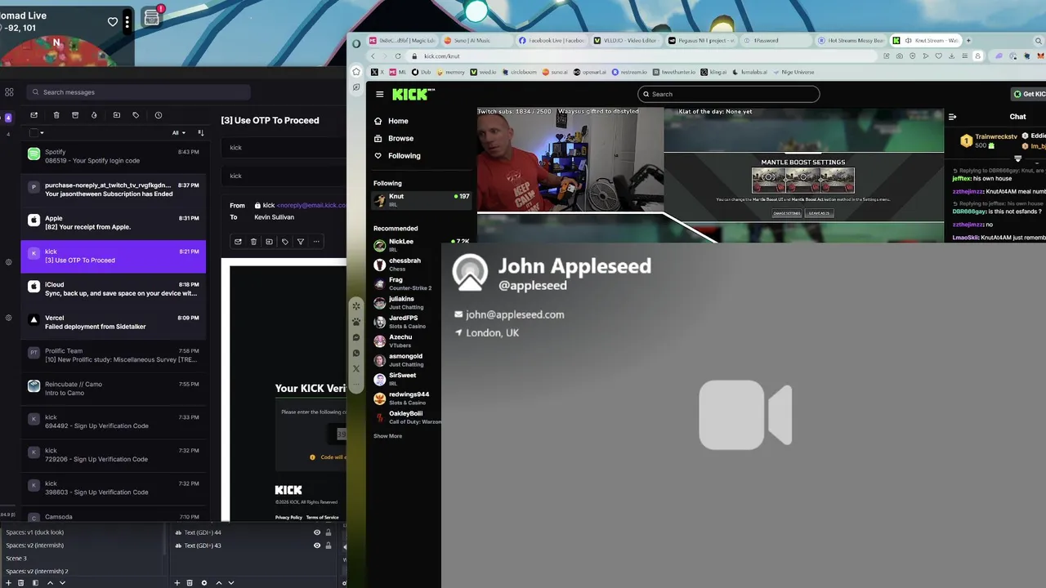Screen dimensions: 1046x588
Task: Toggle select-all checkbox in mail list
Action: click(34, 133)
